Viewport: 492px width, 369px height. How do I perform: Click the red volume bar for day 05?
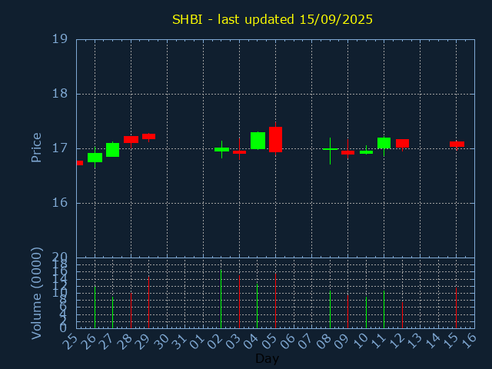275,301
